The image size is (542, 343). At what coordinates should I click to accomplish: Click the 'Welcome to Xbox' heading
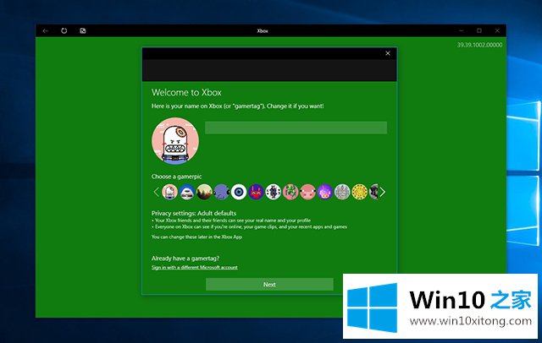pos(186,92)
